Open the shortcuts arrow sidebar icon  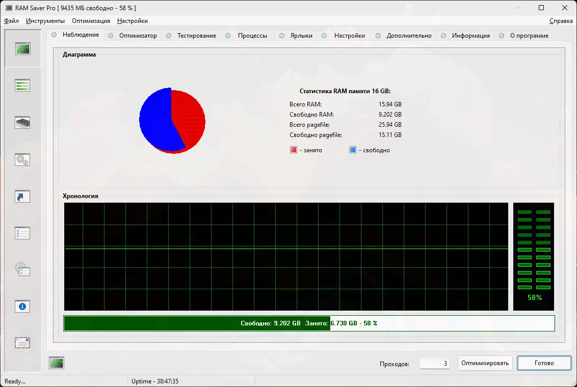coord(22,196)
